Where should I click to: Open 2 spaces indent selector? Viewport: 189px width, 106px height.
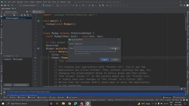coord(168,100)
